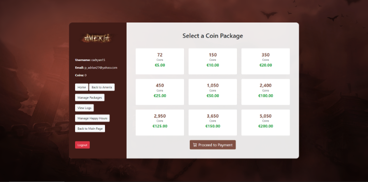Pick the 3,650 coins €150.00 package
This screenshot has height=182, width=368.
click(x=212, y=123)
